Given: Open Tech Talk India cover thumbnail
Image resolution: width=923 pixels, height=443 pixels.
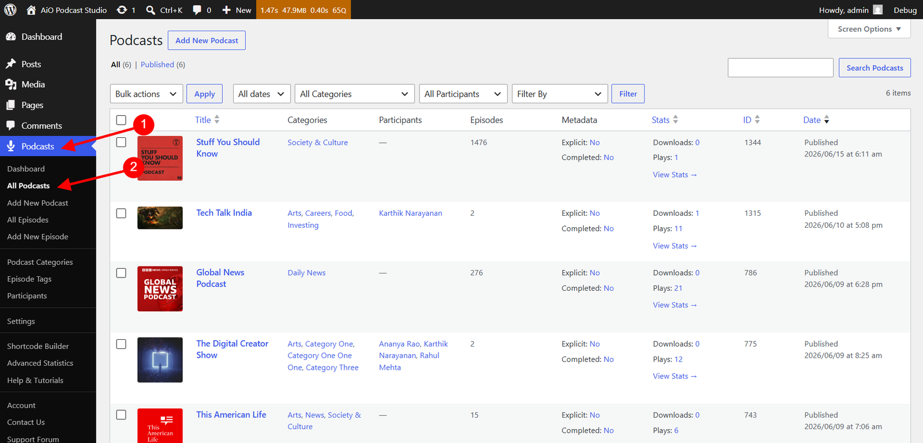Looking at the screenshot, I should tap(160, 218).
